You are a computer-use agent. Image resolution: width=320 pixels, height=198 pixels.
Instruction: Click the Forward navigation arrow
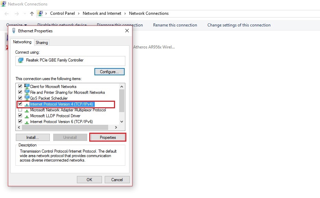click(x=17, y=14)
